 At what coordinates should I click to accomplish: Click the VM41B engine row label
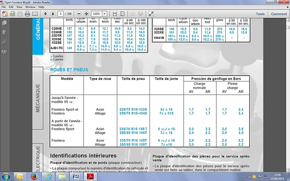coord(159,38)
